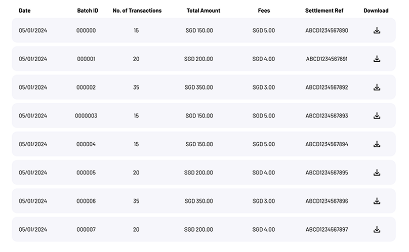The width and height of the screenshot is (409, 252).
Task: Download settlement file for batch 000001
Action: coord(377,59)
